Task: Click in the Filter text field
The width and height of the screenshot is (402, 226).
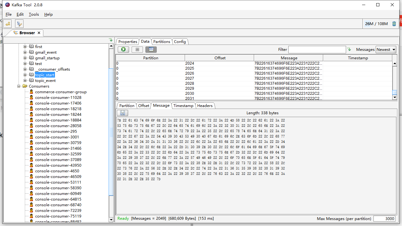Action: click(317, 50)
